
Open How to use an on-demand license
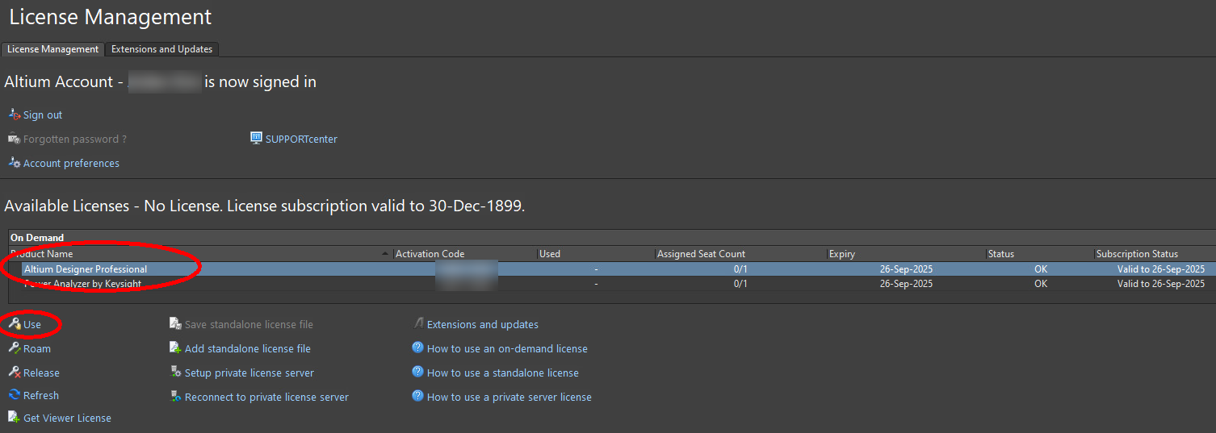coord(507,348)
